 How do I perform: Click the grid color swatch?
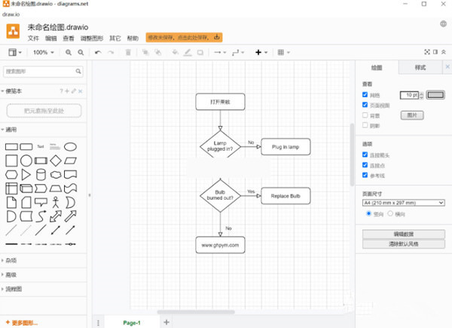coord(436,95)
